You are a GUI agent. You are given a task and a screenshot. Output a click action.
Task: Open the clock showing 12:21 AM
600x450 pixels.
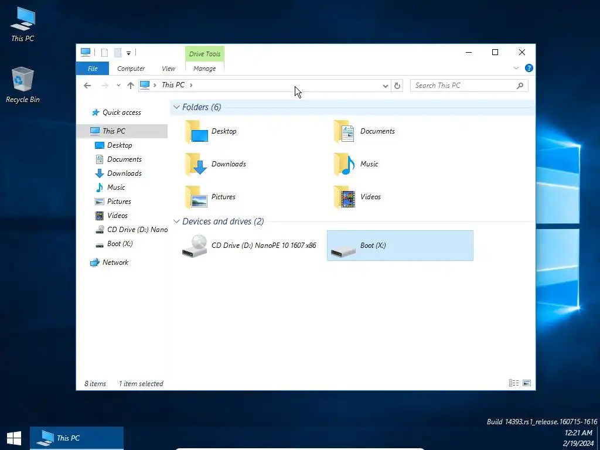click(x=578, y=433)
